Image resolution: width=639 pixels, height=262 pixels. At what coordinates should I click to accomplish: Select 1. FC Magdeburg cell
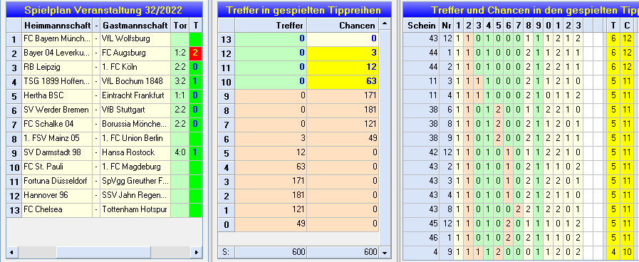135,167
